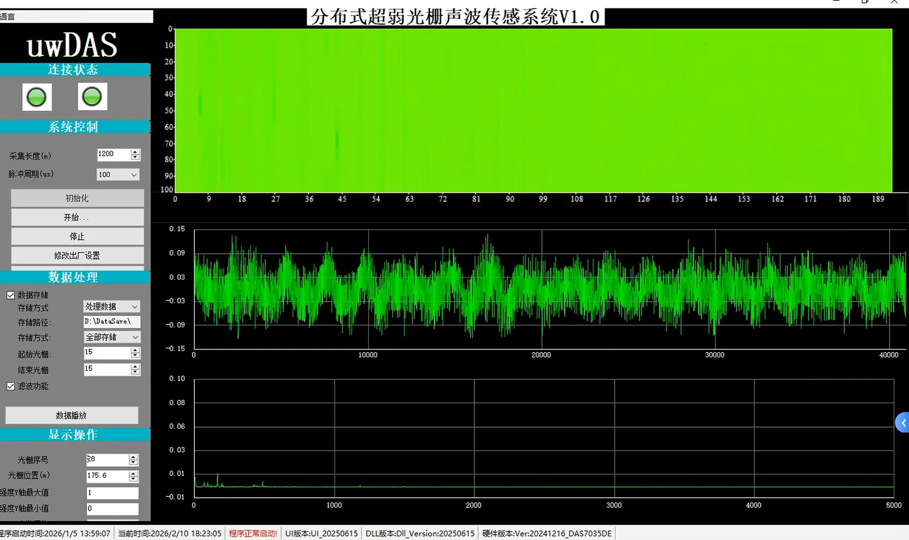Open the 存储方式 dropdown showing 处理数据
This screenshot has height=540, width=909.
(x=111, y=306)
